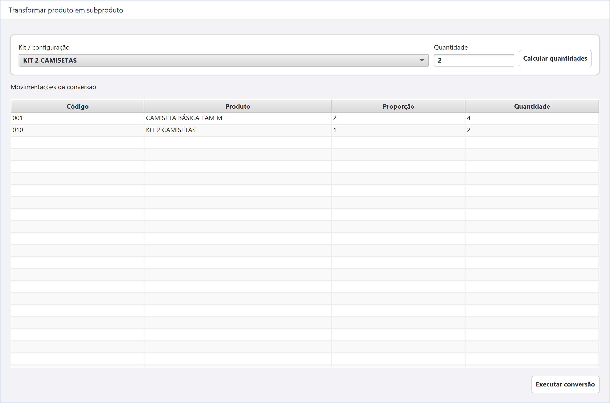
Task: Select the row with code 010
Action: [x=304, y=130]
